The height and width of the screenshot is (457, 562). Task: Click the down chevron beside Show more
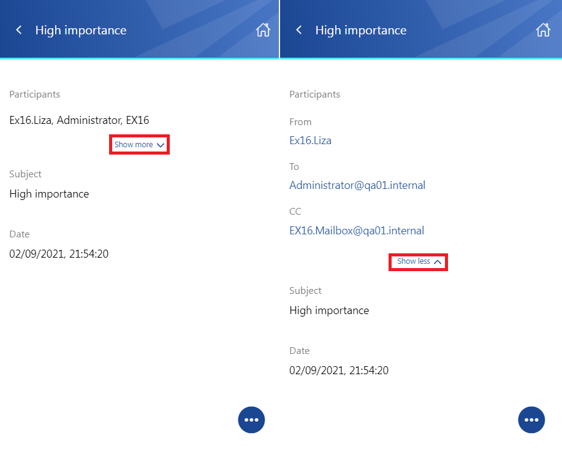point(161,145)
